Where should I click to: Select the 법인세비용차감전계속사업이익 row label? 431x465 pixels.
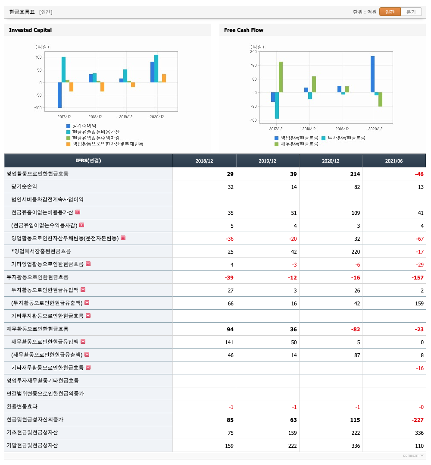[47, 199]
